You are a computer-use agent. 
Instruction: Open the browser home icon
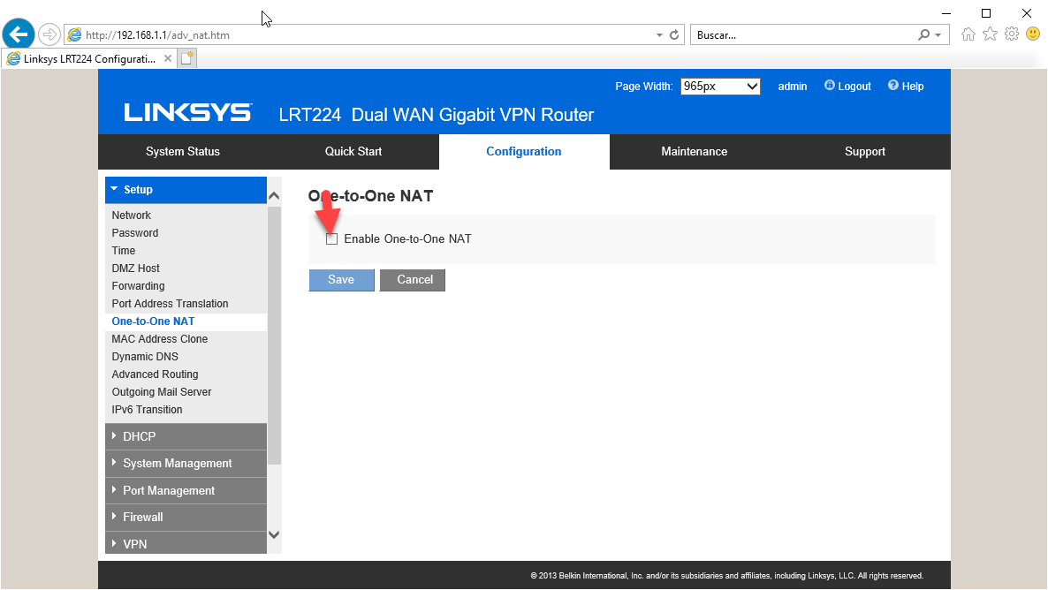[968, 34]
